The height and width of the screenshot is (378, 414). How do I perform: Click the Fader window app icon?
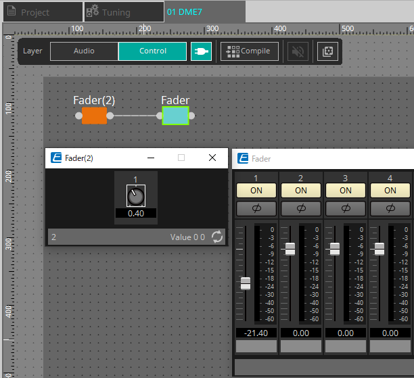[243, 158]
